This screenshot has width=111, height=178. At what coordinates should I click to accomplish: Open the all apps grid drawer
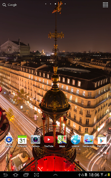click(x=105, y=5)
